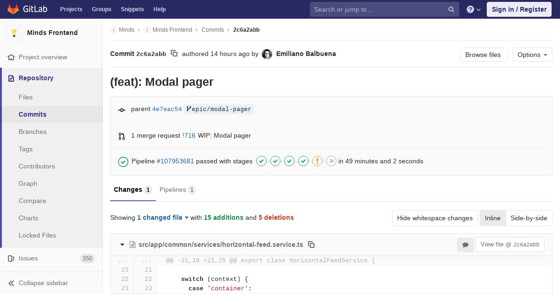Image resolution: width=560 pixels, height=294 pixels.
Task: Click the warning pipeline stage icon
Action: (x=317, y=161)
